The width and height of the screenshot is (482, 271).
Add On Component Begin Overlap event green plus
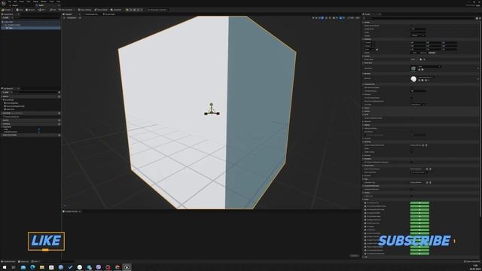tap(419, 206)
